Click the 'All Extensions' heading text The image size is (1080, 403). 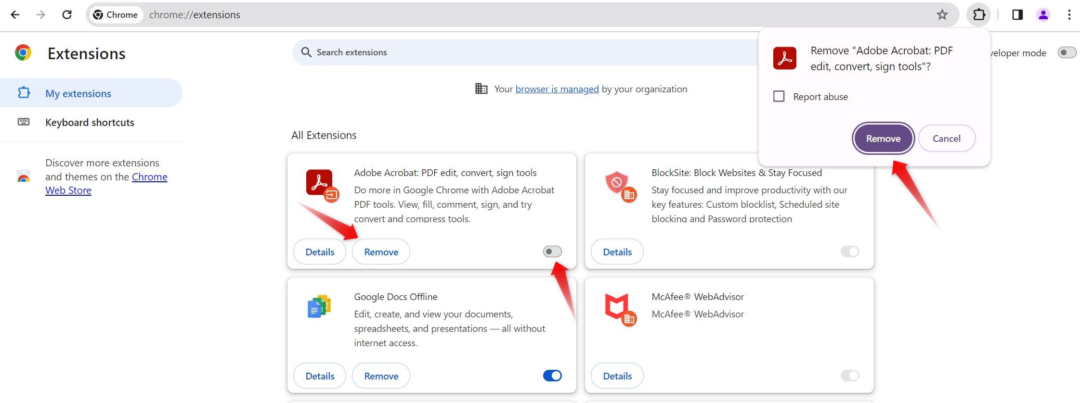tap(324, 135)
